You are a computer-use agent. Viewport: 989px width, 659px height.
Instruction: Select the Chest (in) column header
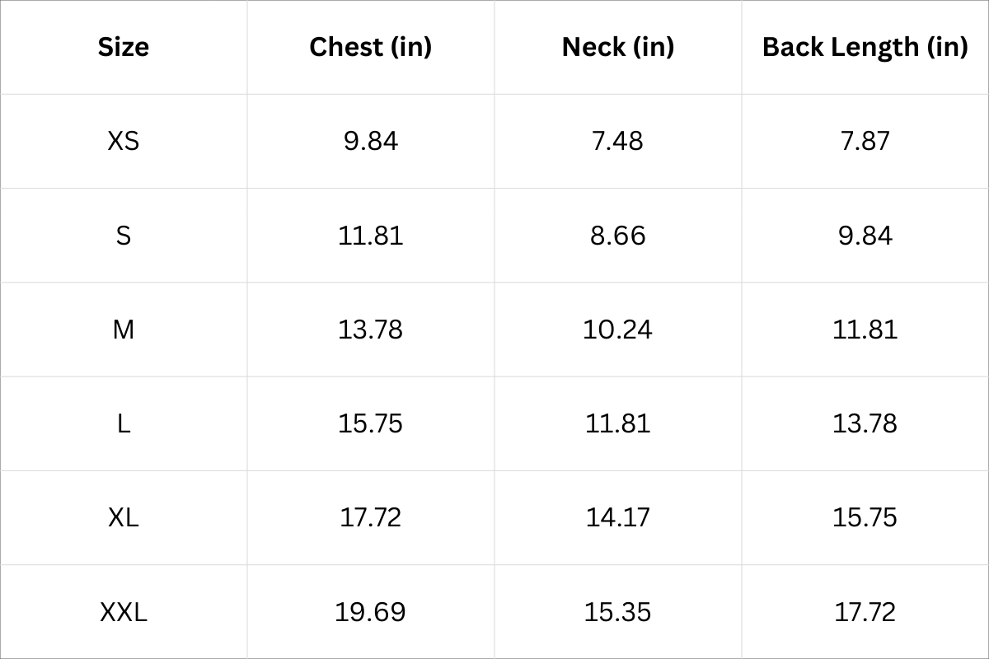coord(370,47)
